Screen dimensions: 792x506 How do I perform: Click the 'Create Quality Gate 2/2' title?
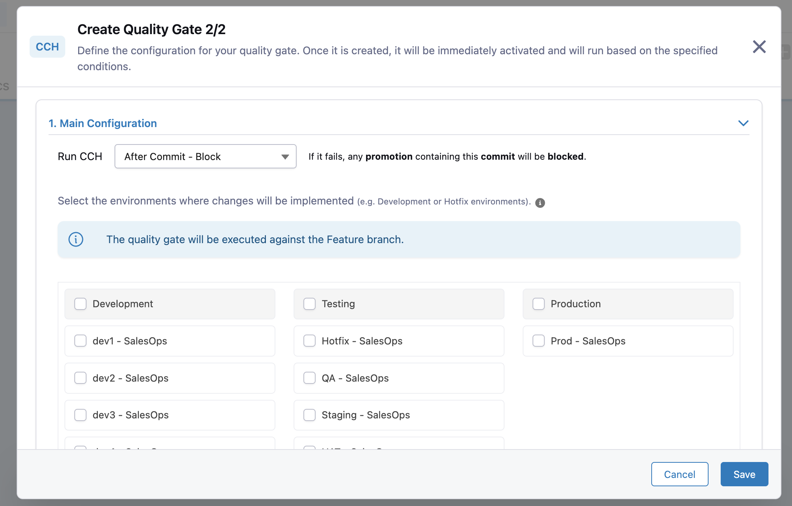click(x=151, y=29)
